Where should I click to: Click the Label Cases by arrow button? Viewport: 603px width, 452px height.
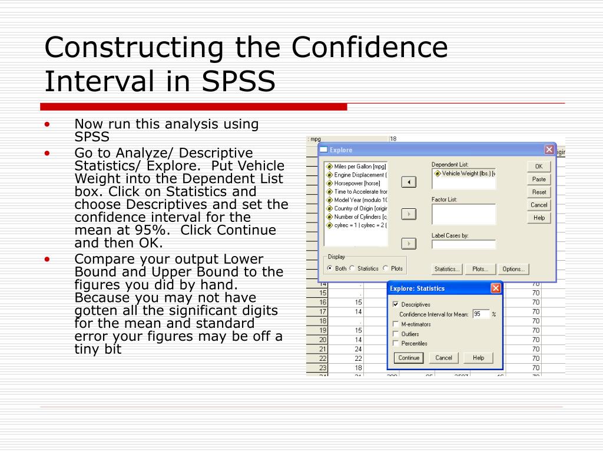409,244
